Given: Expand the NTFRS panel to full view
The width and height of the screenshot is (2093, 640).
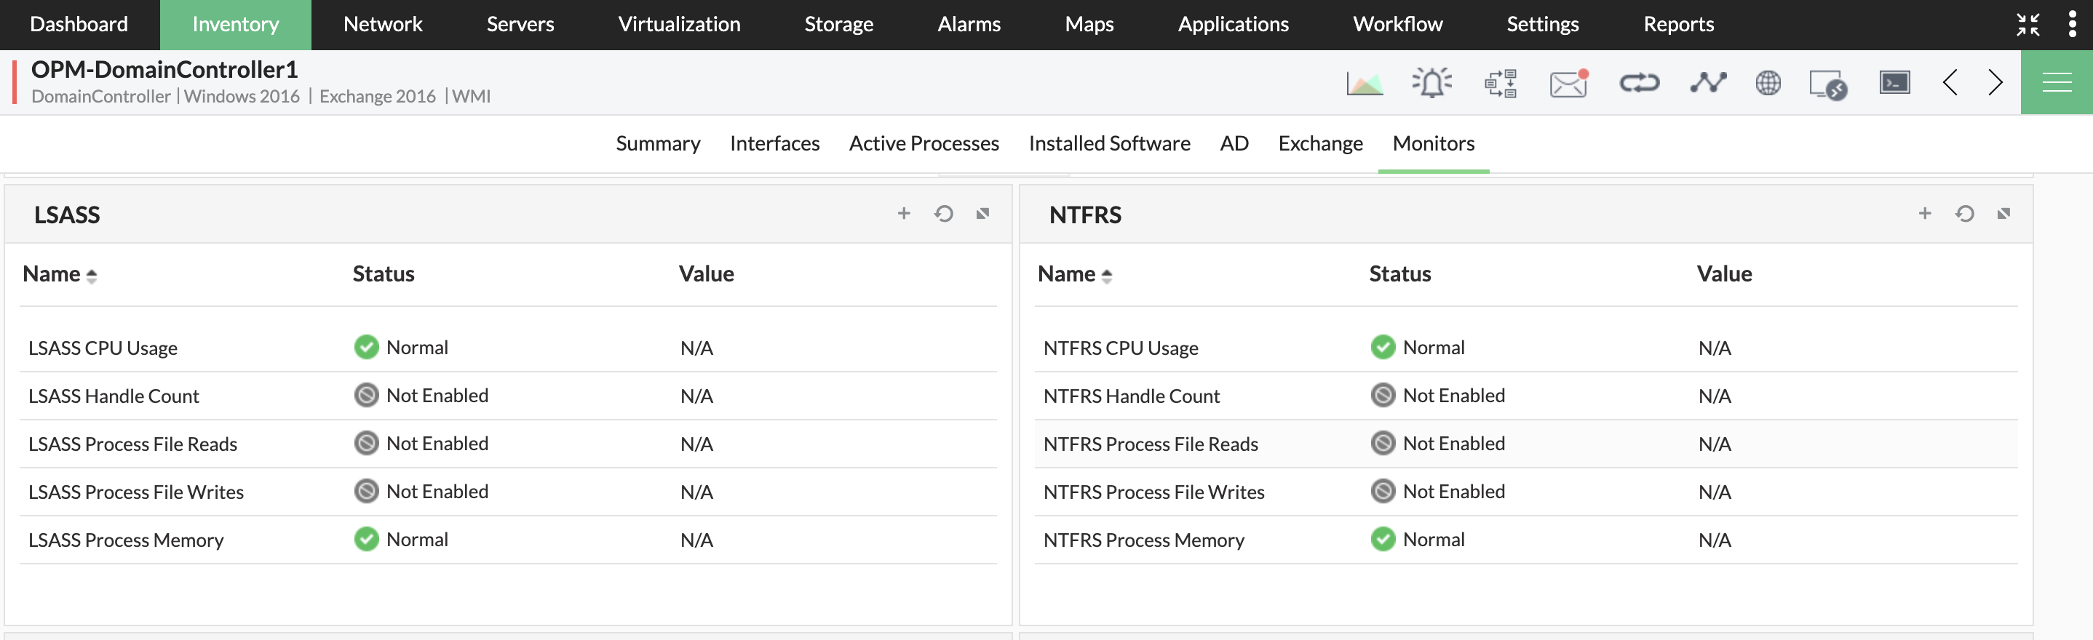Looking at the screenshot, I should pos(2003,214).
